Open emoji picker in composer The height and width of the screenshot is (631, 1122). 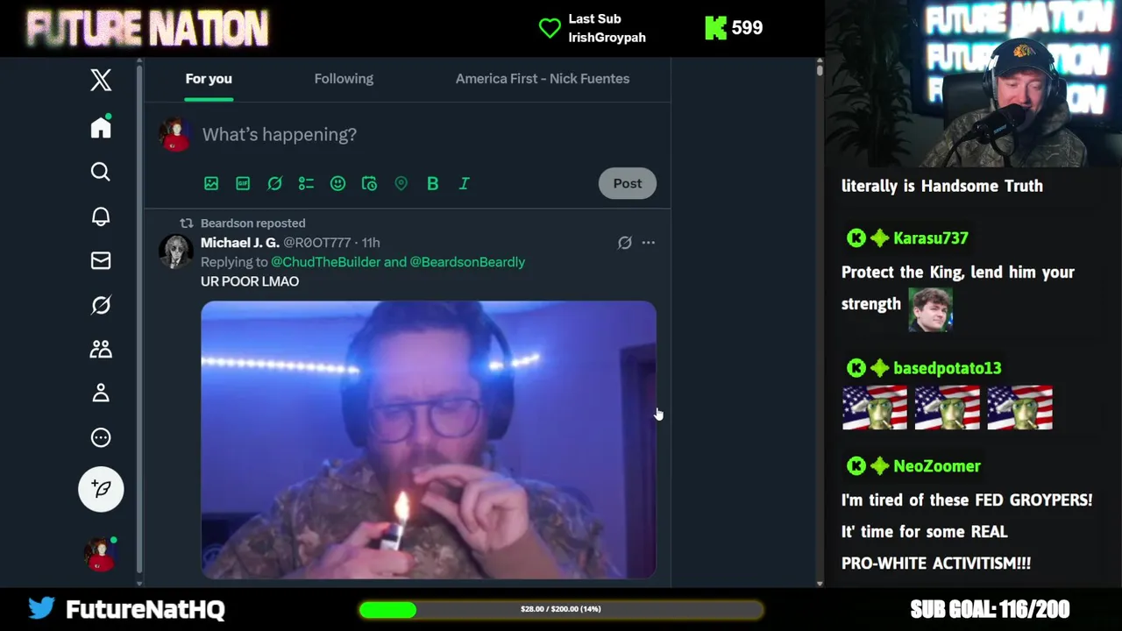click(337, 183)
